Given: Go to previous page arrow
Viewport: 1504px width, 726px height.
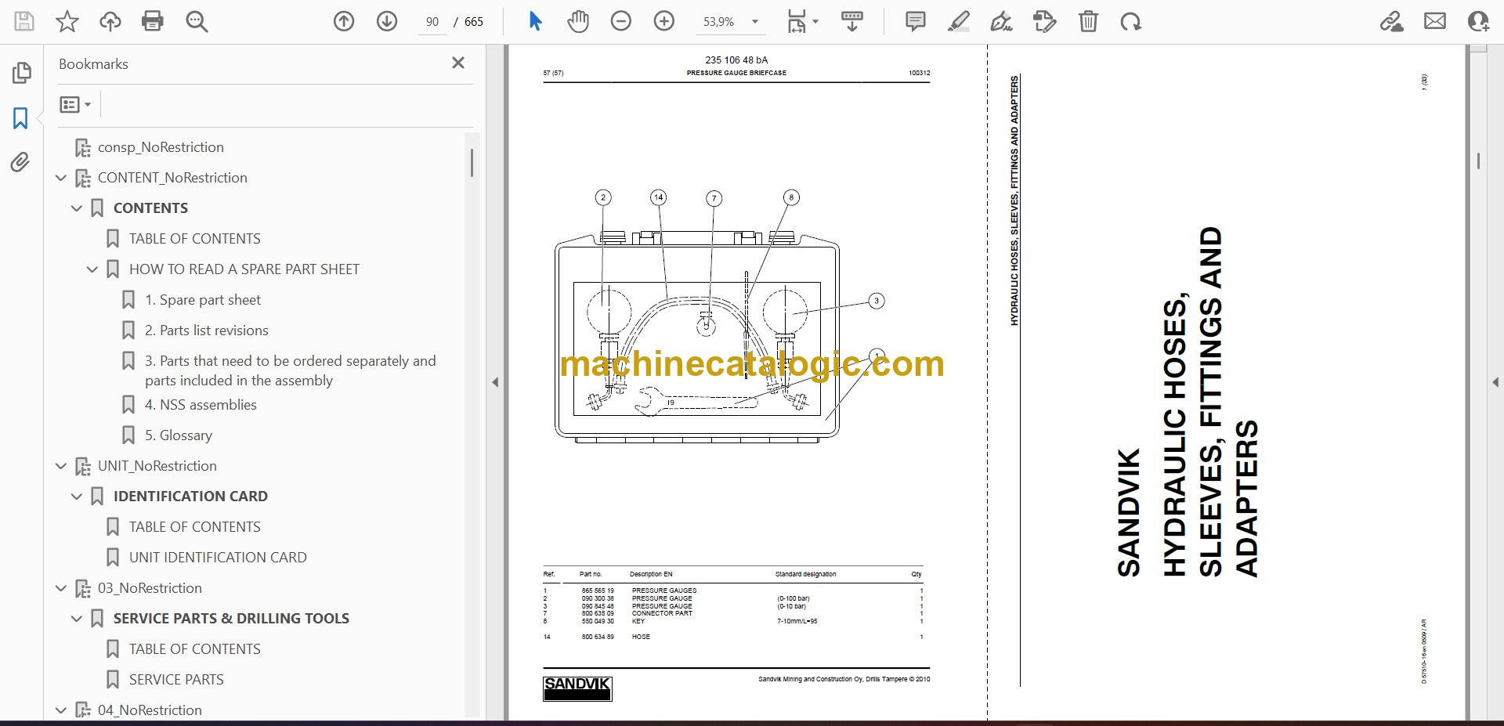Looking at the screenshot, I should (344, 21).
